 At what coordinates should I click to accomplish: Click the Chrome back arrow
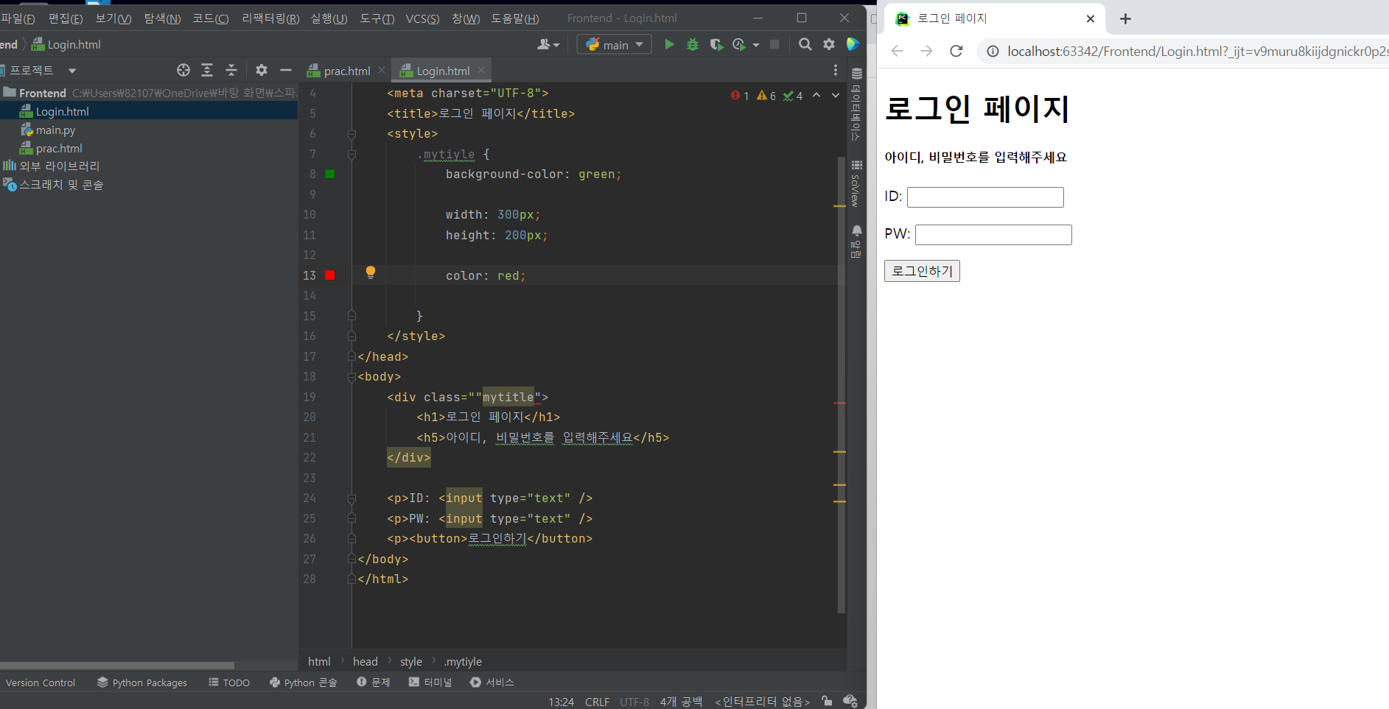897,51
